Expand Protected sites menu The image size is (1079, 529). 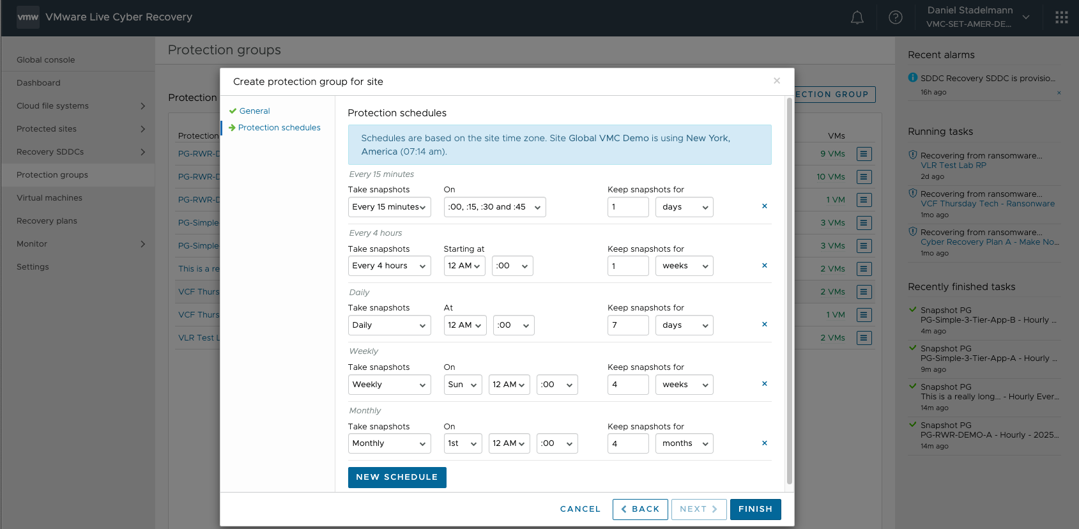coord(142,129)
